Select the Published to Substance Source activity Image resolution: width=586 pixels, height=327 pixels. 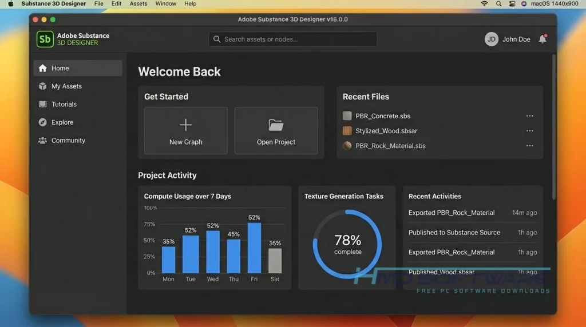[473, 233]
